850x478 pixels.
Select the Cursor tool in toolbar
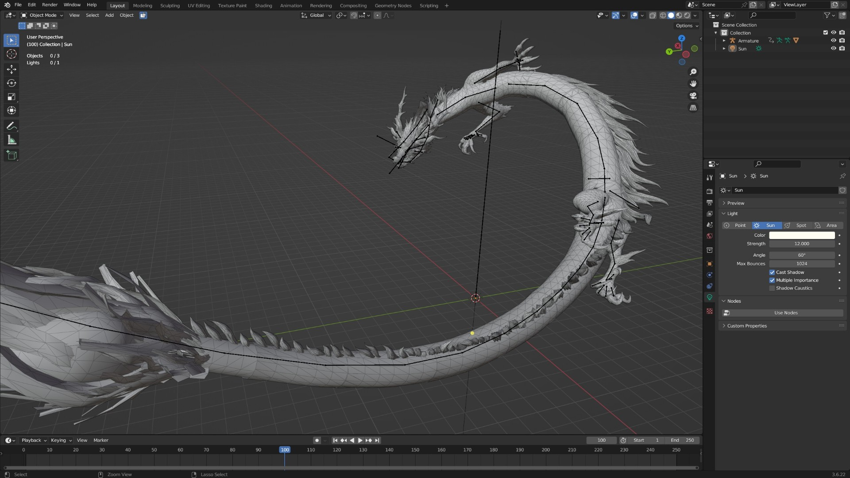point(12,54)
